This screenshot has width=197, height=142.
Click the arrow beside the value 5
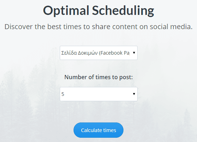(134, 94)
